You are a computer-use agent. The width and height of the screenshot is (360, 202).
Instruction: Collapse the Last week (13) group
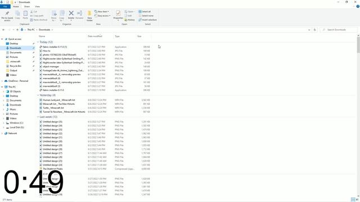[38, 117]
